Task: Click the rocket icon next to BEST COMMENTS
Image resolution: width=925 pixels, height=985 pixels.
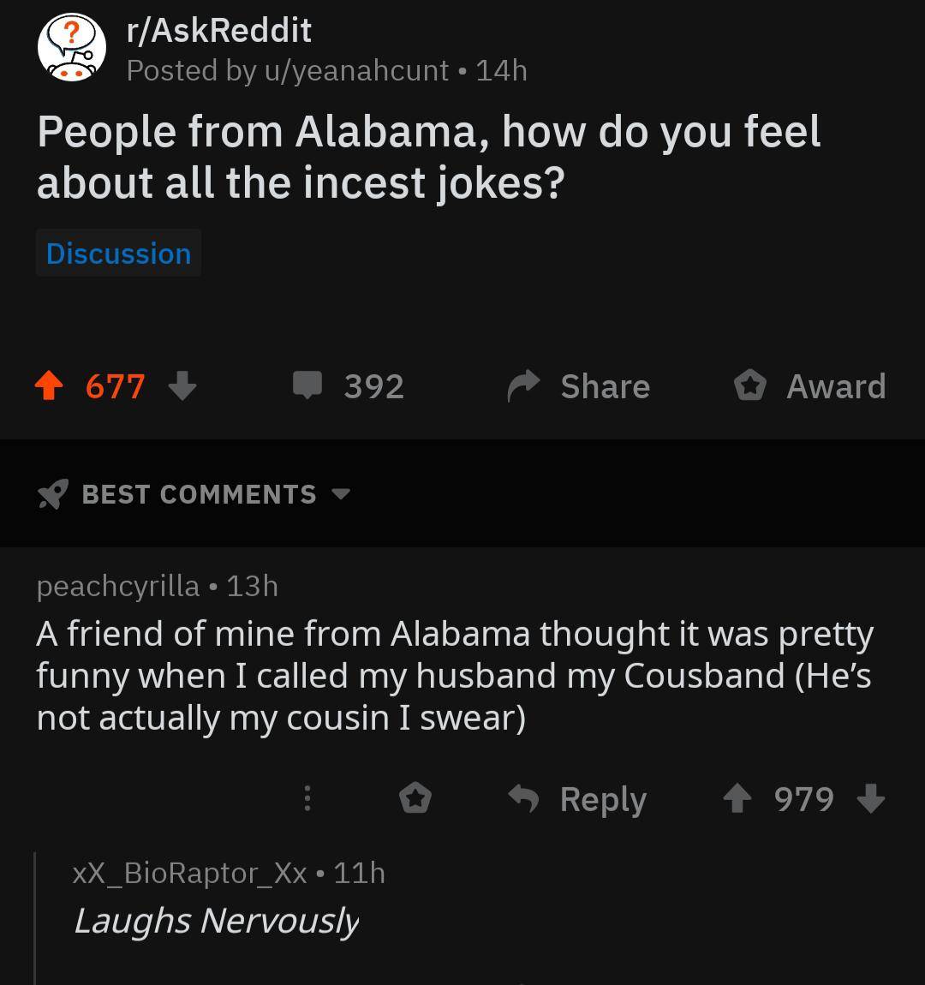Action: click(x=51, y=493)
